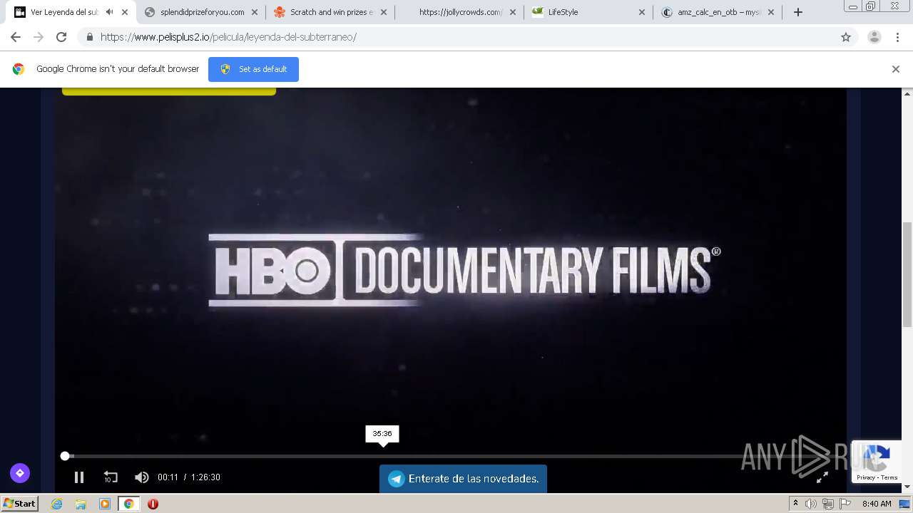Click the purple floating arrow icon
913x513 pixels.
pyautogui.click(x=20, y=472)
